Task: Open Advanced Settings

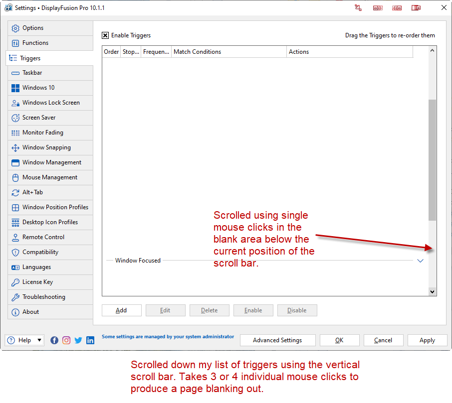Action: (x=277, y=340)
